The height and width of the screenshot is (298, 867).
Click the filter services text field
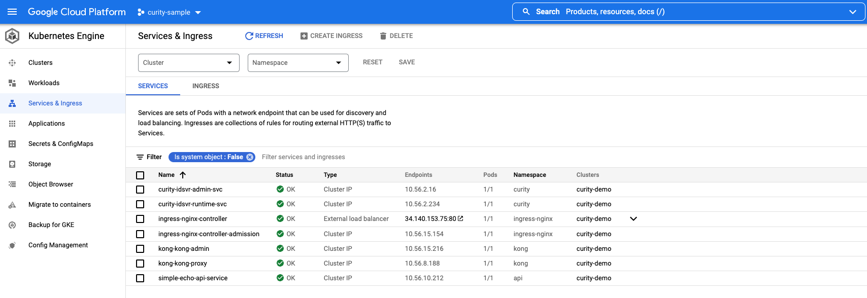(304, 157)
